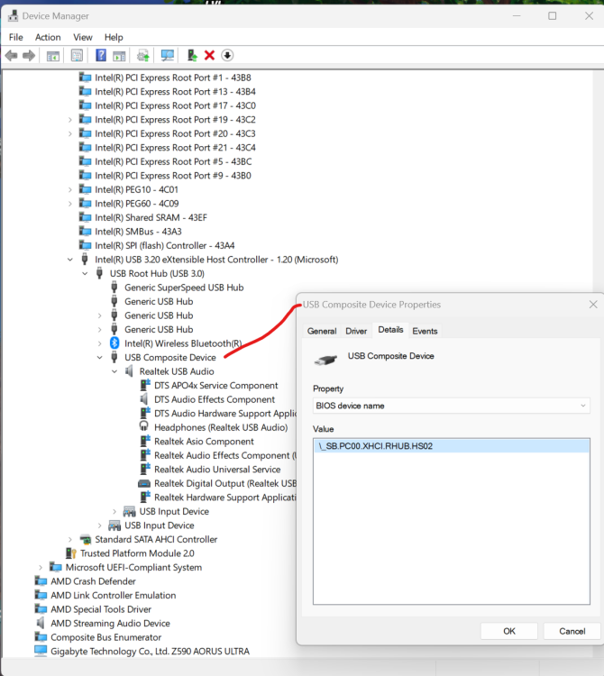
Task: Collapse the Intel USB 3.20 eXtensible Host Controller node
Action: 70,260
